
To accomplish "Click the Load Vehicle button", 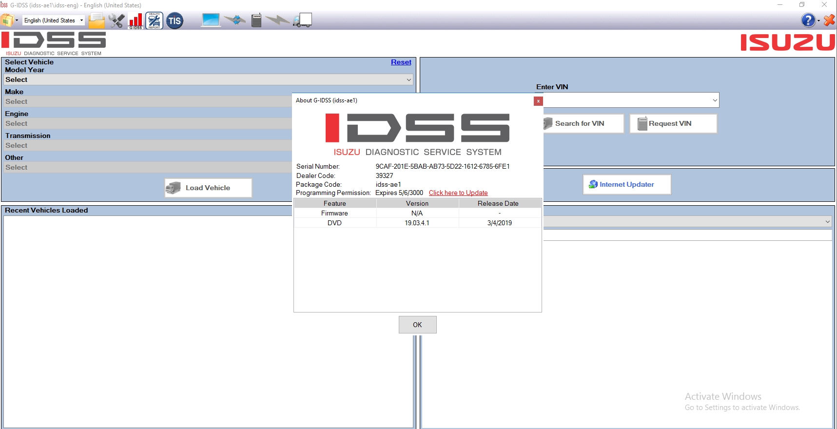I will (x=208, y=188).
